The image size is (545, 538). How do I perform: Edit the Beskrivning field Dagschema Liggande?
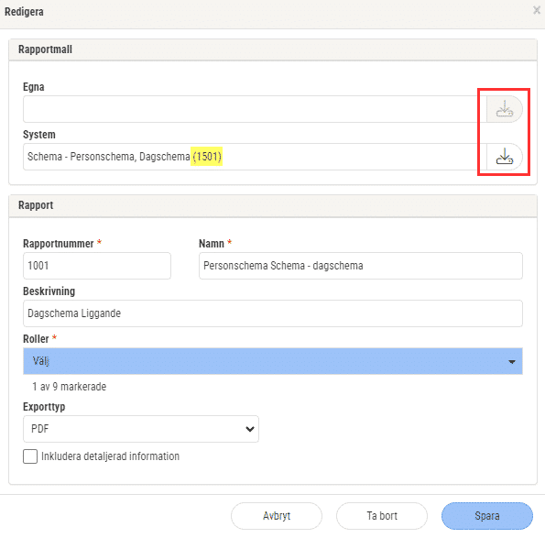tap(273, 313)
